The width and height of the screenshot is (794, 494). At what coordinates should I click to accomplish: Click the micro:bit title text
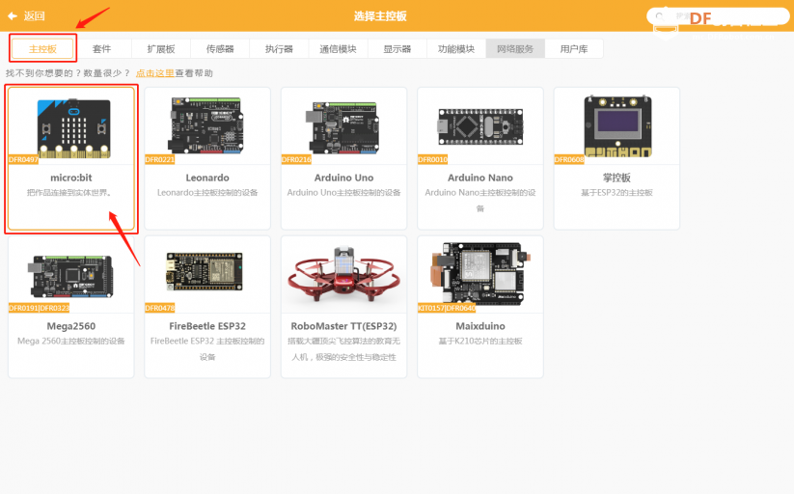click(70, 178)
